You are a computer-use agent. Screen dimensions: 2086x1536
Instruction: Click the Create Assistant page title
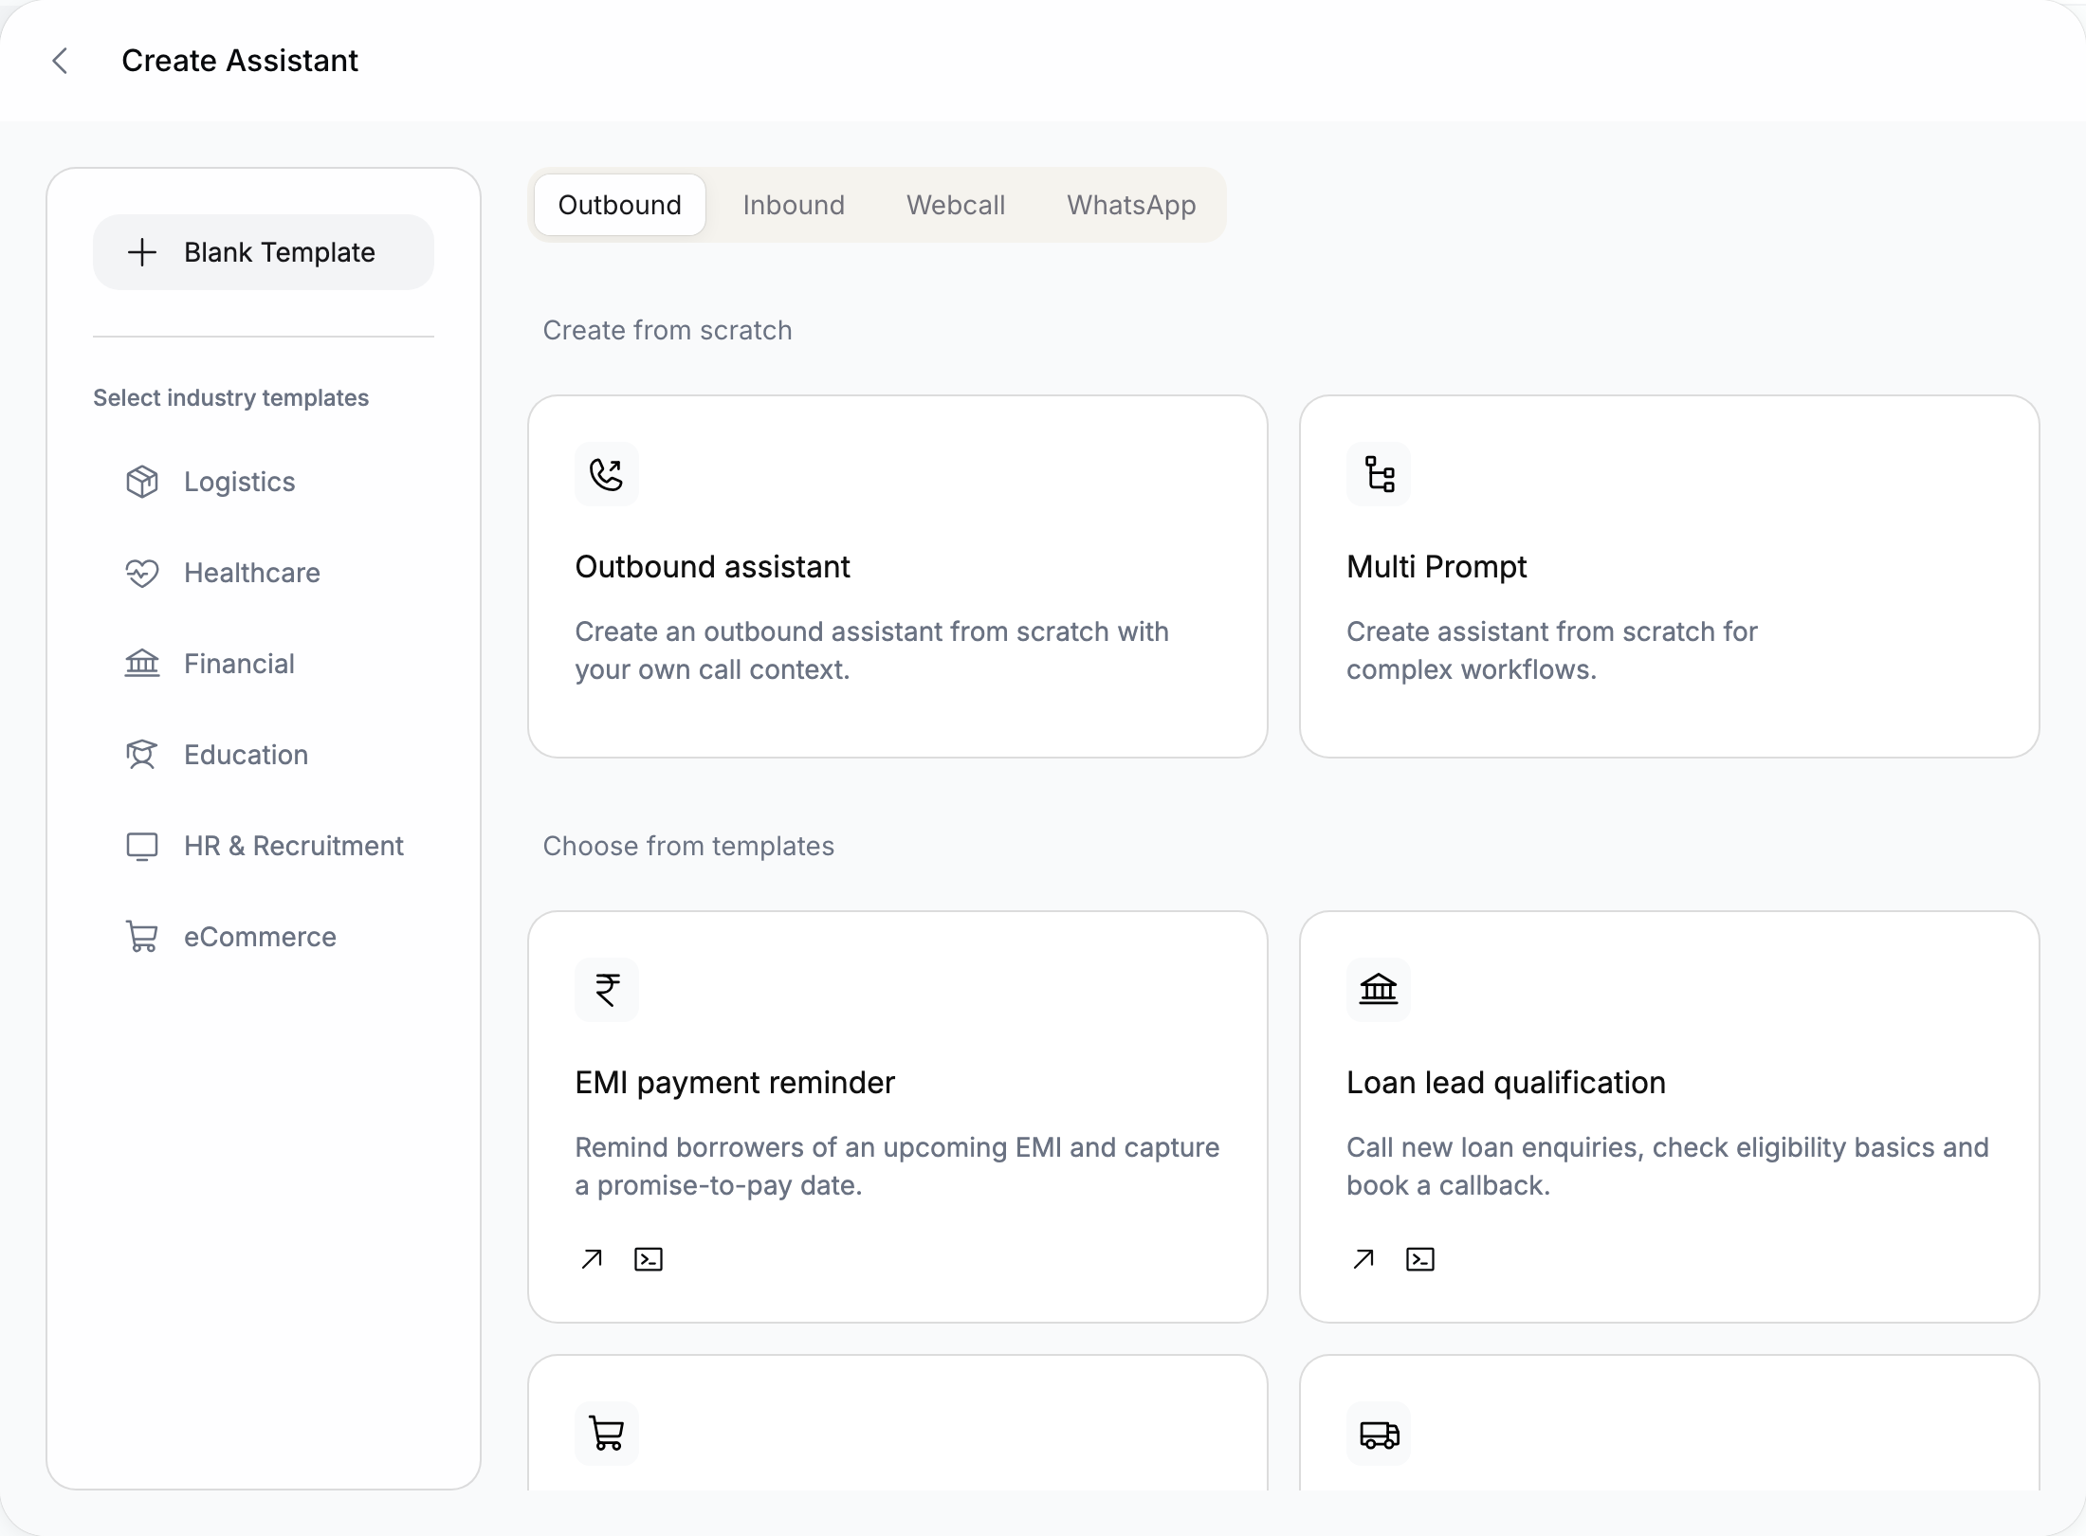pyautogui.click(x=240, y=61)
